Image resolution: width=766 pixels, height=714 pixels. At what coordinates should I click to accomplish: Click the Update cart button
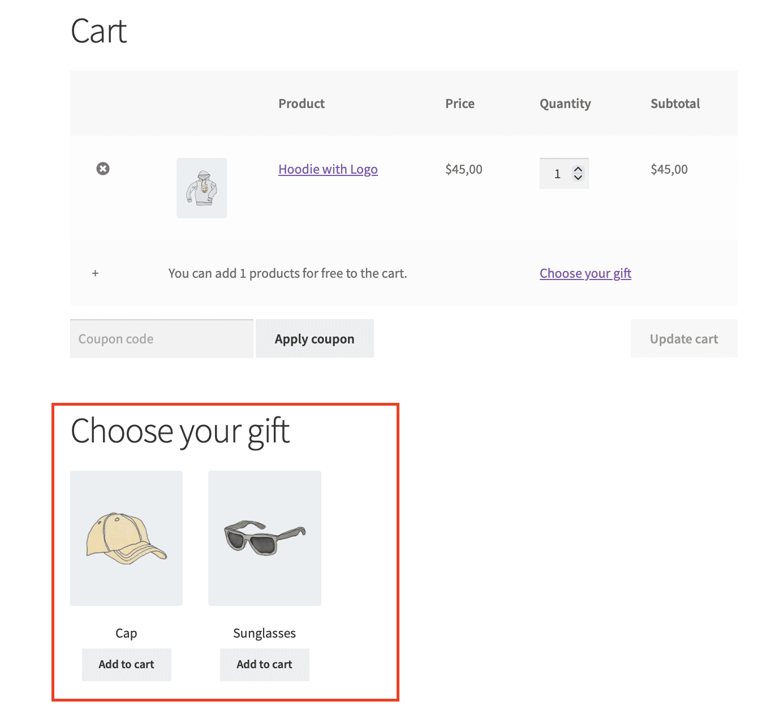[684, 338]
